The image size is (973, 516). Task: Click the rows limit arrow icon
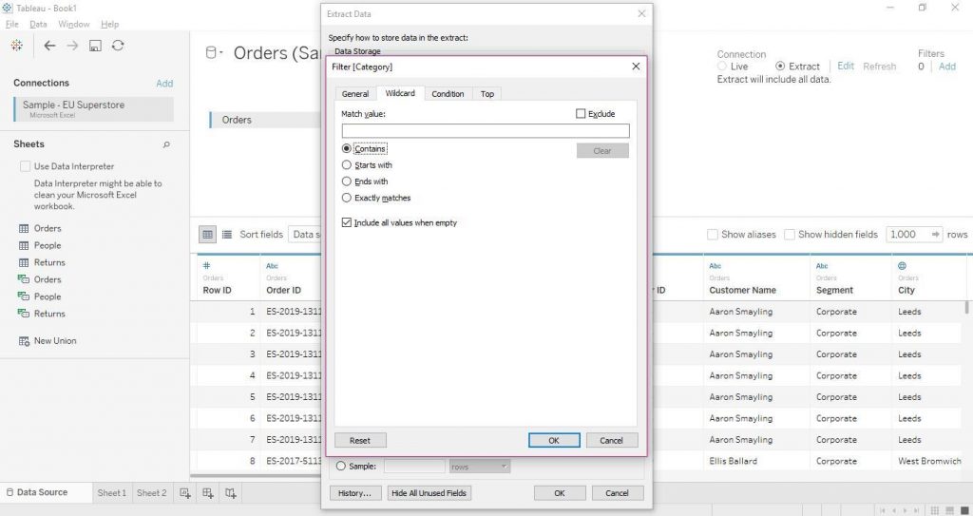pyautogui.click(x=935, y=234)
